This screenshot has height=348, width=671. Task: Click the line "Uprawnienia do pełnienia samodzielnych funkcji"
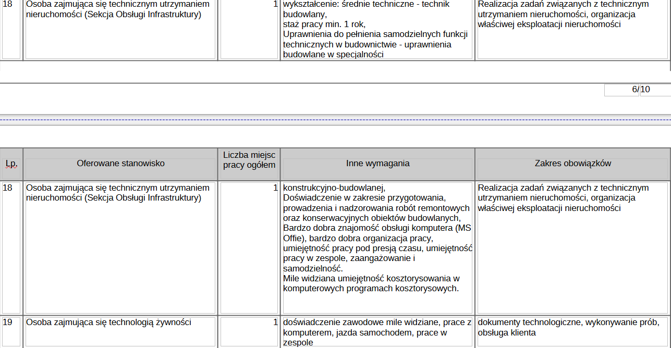pos(375,34)
